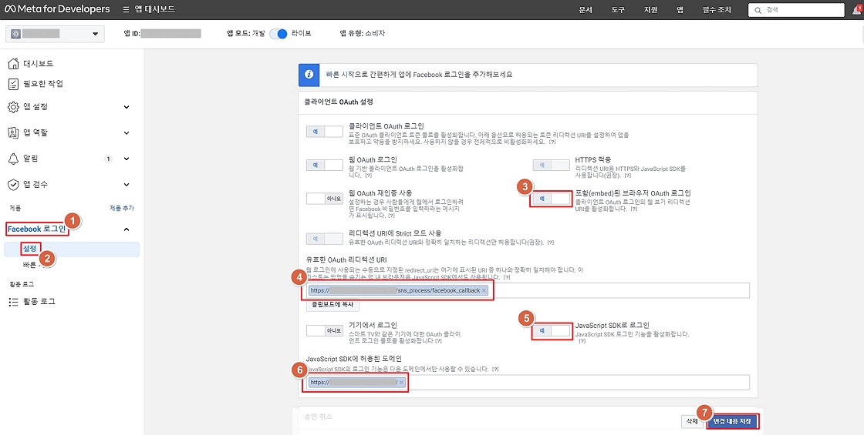Click the [?] help under JavaScript SDK로 로그인

click(582, 341)
